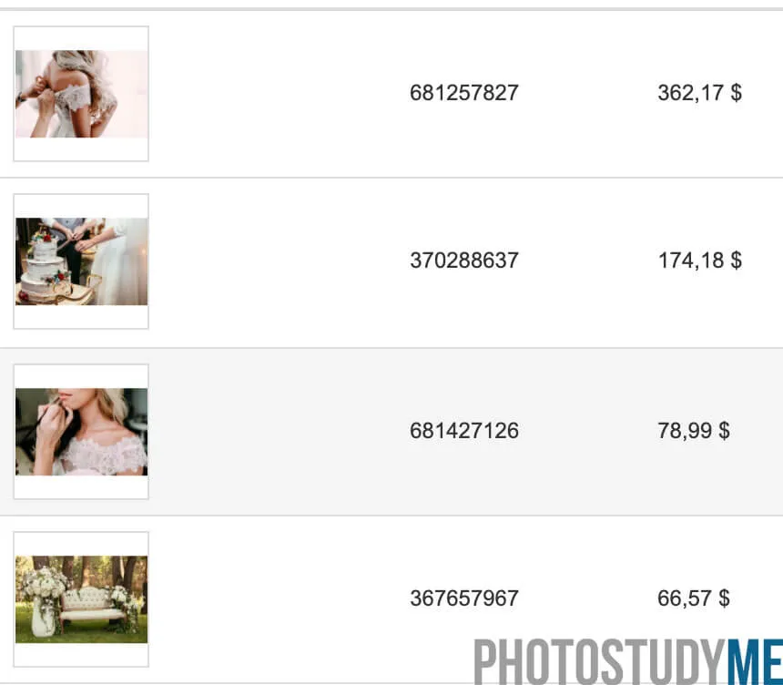Open the bride dress buttoning photo thumbnail
Screen dimensions: 783x685
[x=81, y=94]
